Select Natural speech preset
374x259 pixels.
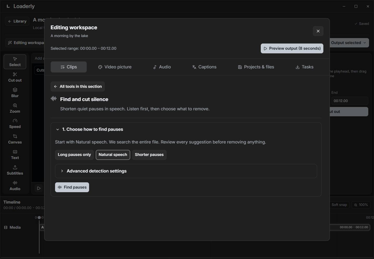coord(113,155)
